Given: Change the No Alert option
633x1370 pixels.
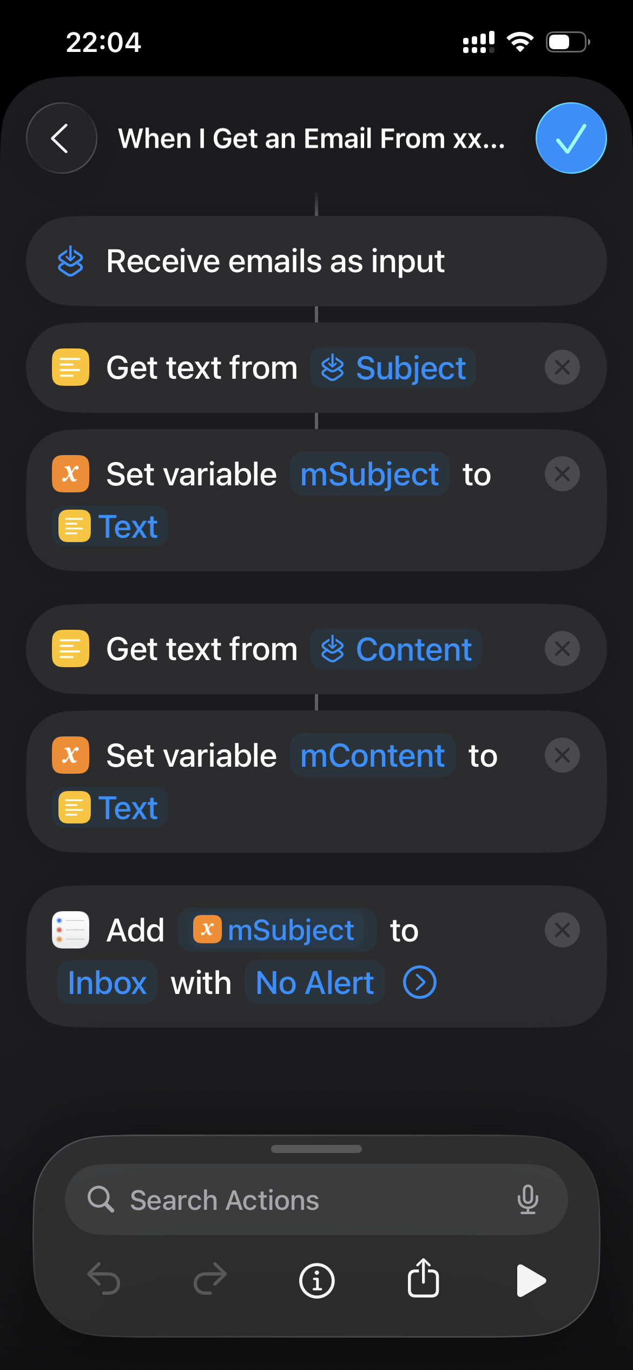Looking at the screenshot, I should click(x=314, y=983).
